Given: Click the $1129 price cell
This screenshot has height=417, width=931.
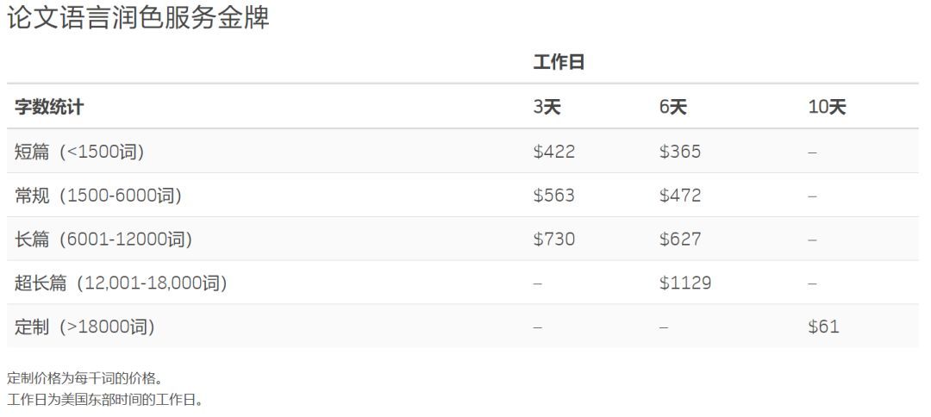Looking at the screenshot, I should 685,283.
